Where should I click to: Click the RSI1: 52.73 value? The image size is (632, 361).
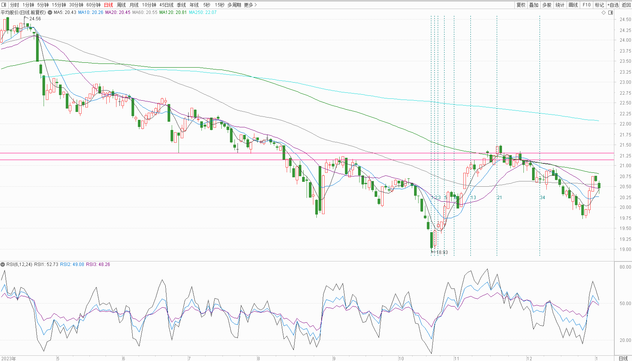(x=46, y=264)
